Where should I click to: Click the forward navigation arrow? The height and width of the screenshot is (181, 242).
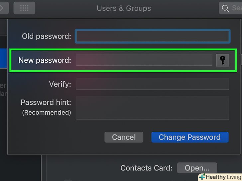click(x=3, y=8)
